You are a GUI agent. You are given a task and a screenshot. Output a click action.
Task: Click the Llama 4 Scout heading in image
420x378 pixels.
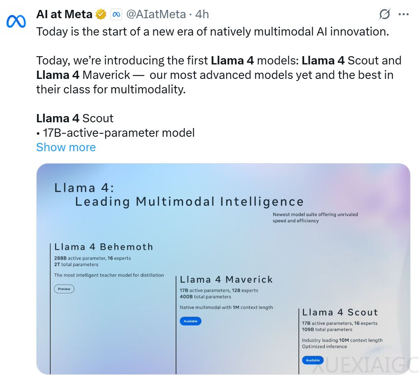pyautogui.click(x=340, y=313)
